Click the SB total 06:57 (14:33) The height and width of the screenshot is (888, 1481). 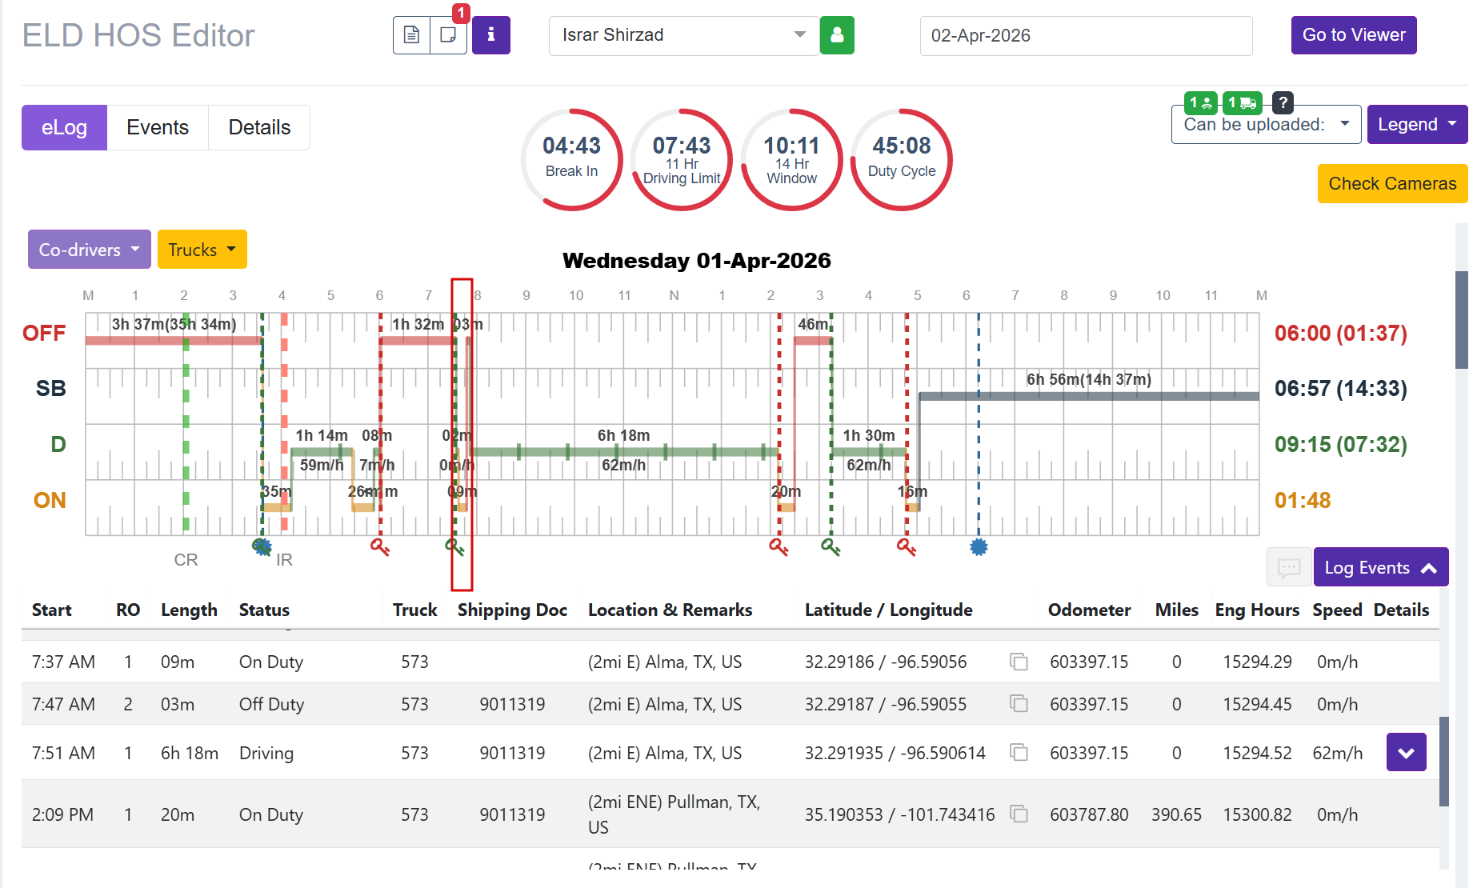point(1340,389)
